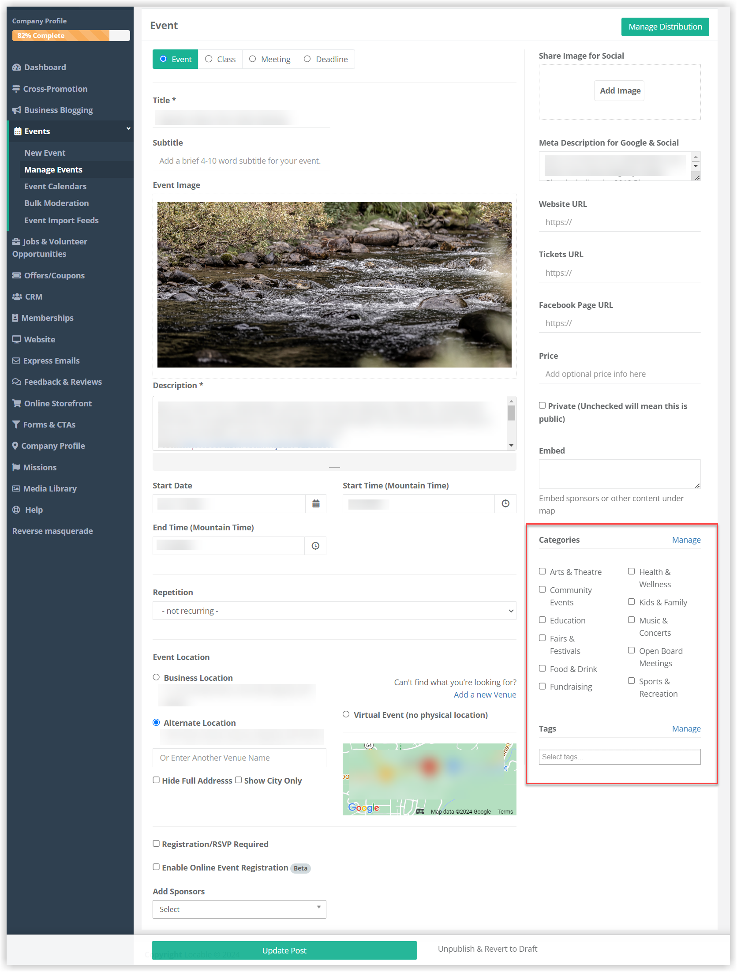Image resolution: width=737 pixels, height=972 pixels.
Task: Click the Business Blogging megaphone icon
Action: [x=17, y=110]
